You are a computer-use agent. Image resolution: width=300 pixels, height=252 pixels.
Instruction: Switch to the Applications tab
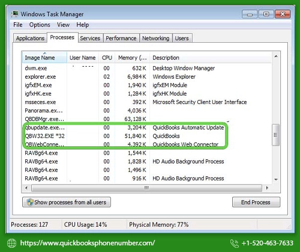30,38
